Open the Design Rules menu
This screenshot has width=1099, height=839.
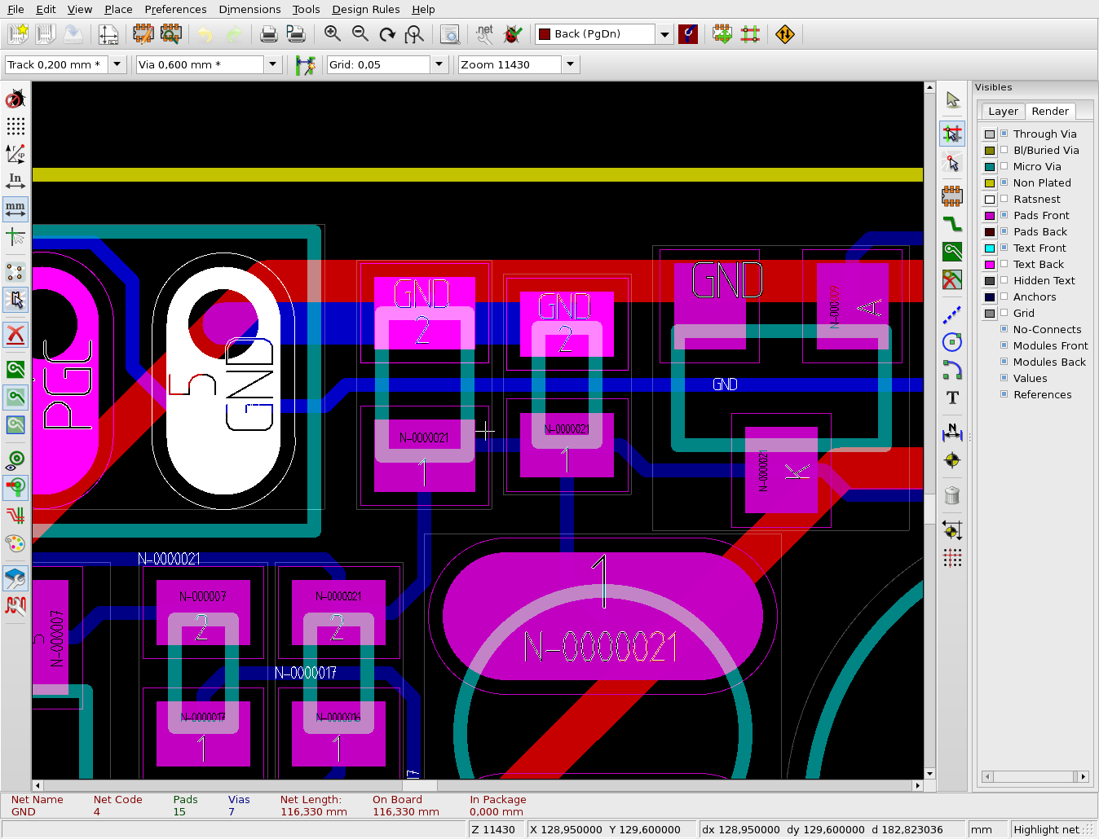click(365, 10)
